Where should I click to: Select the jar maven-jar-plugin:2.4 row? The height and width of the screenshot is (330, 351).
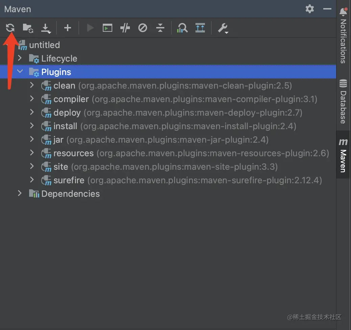tap(168, 140)
